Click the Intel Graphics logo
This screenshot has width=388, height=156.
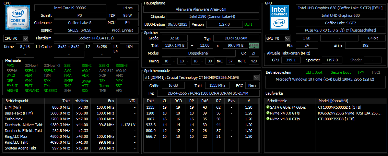click(x=279, y=17)
